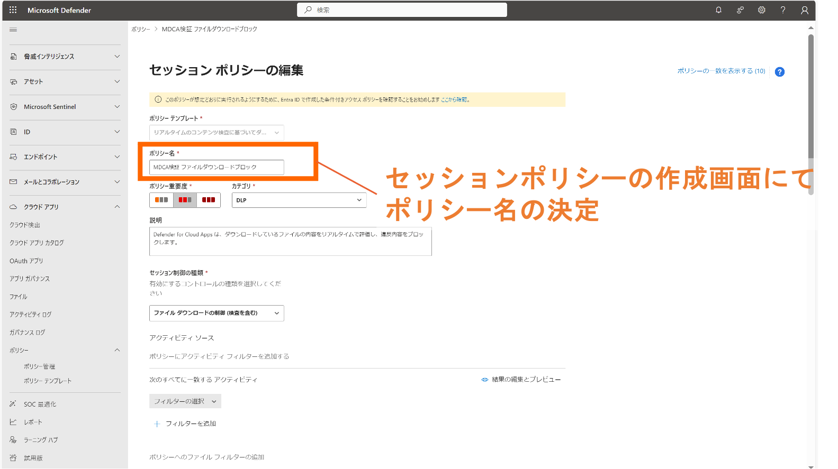Open ポリシー管理 in the sidebar
Viewport: 838px width, 469px height.
(39, 366)
